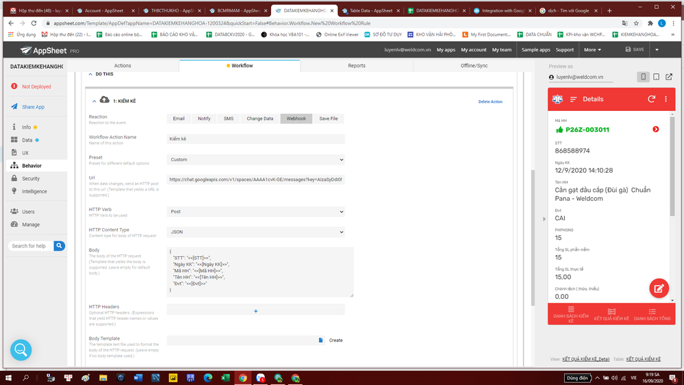Select the Email reaction option
This screenshot has height=385, width=684.
(x=179, y=119)
